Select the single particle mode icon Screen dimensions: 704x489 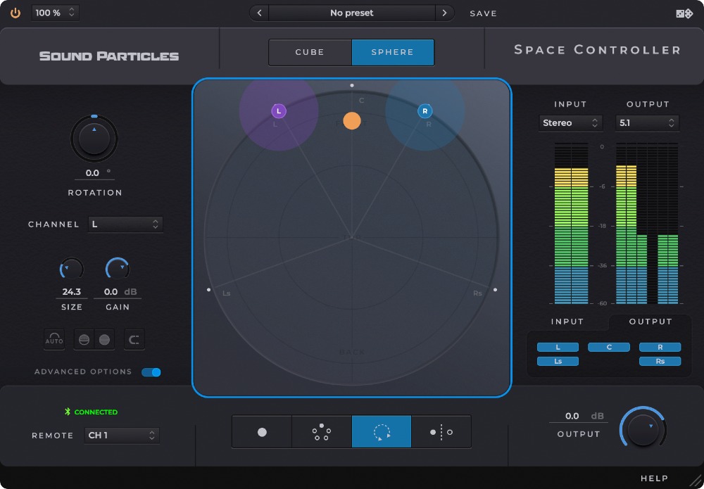(x=261, y=431)
